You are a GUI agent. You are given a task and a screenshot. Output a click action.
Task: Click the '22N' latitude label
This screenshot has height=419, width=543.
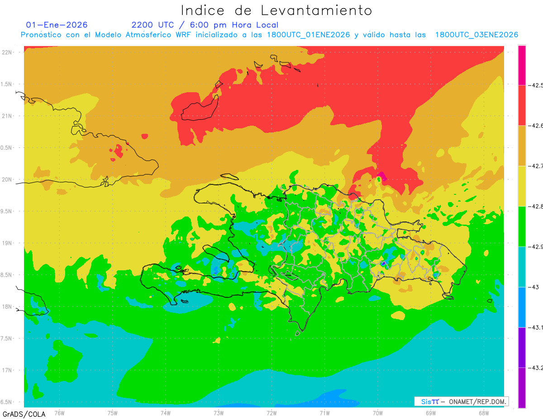coord(7,52)
